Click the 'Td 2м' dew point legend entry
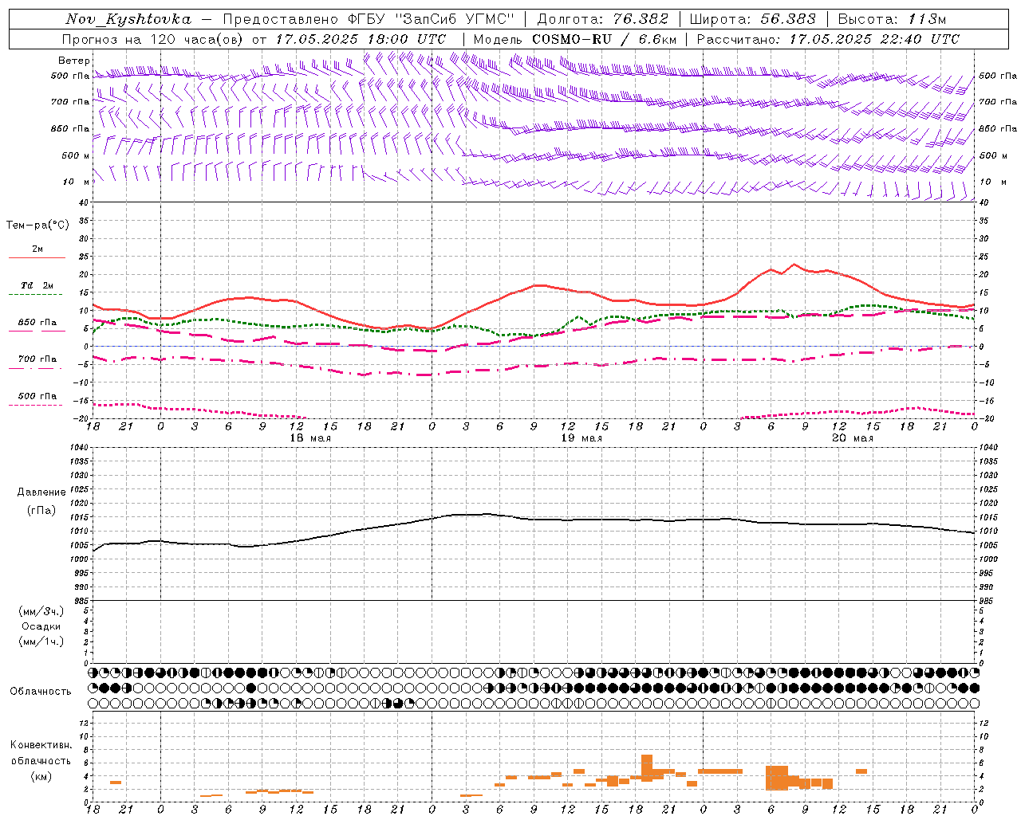1021x816 pixels. [37, 285]
